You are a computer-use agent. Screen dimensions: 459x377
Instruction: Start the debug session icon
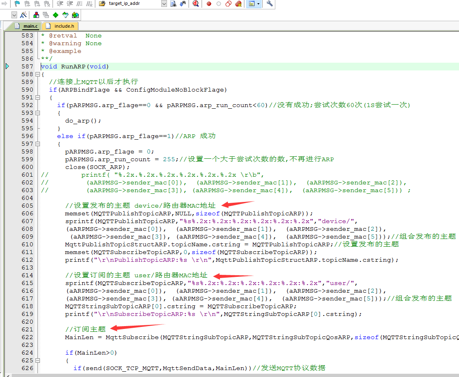(x=195, y=4)
